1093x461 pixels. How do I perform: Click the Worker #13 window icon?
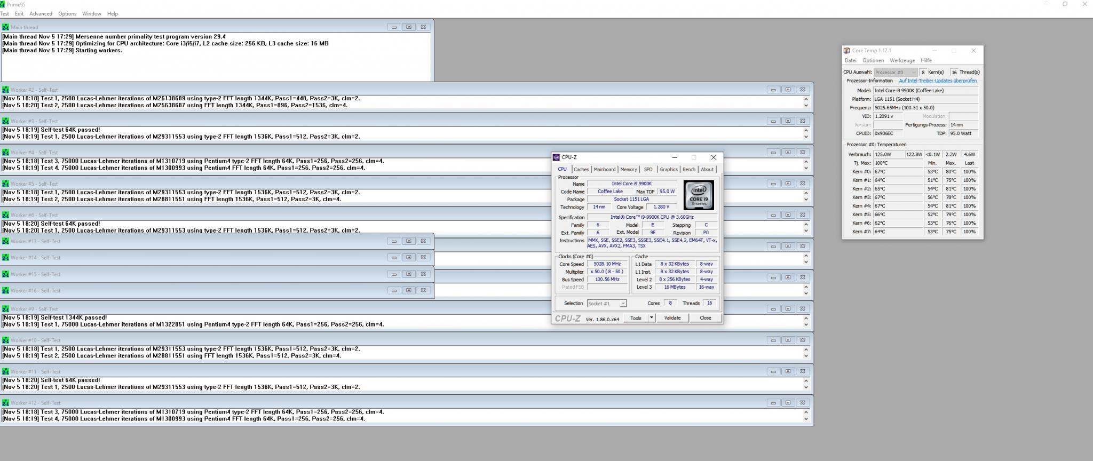click(x=5, y=241)
